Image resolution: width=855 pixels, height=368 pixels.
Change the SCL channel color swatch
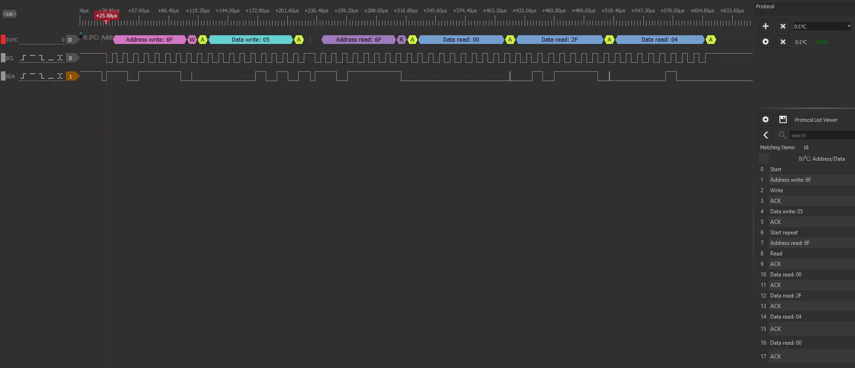pyautogui.click(x=3, y=58)
